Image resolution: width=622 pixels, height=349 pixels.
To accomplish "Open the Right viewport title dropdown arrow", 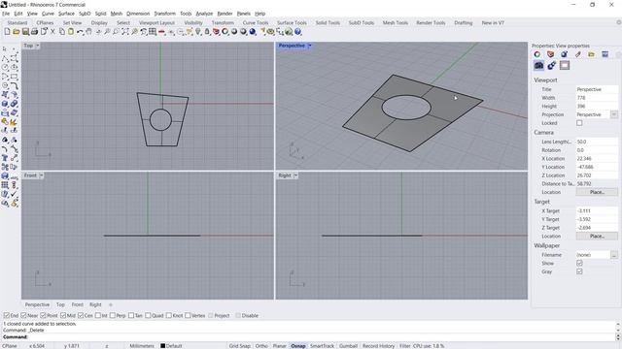I will 295,175.
